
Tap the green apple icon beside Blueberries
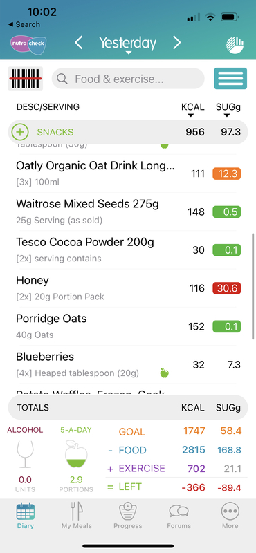[x=164, y=373]
